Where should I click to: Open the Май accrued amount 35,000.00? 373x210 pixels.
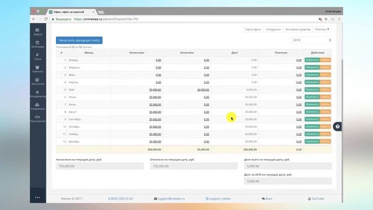[x=155, y=90]
